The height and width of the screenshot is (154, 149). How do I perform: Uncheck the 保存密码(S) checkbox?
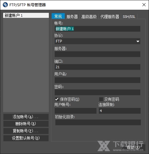[57, 99]
